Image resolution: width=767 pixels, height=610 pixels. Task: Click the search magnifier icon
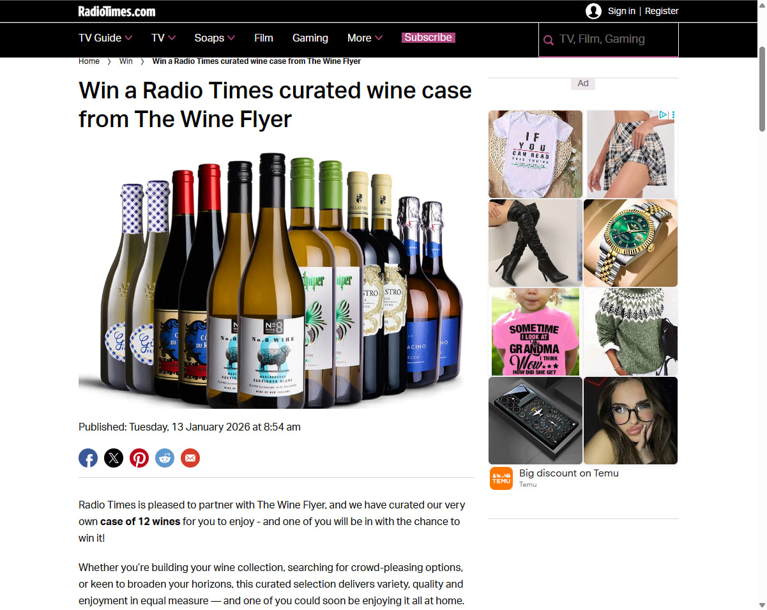[x=548, y=40]
